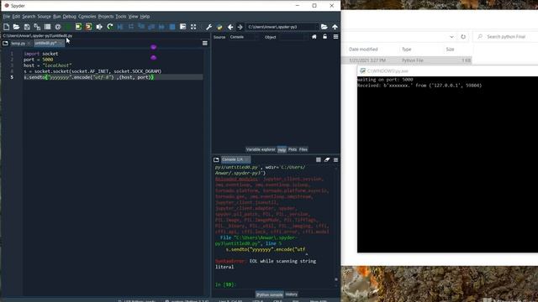The height and width of the screenshot is (302, 538).
Task: Save the current file via toolbar
Action: pos(27,27)
